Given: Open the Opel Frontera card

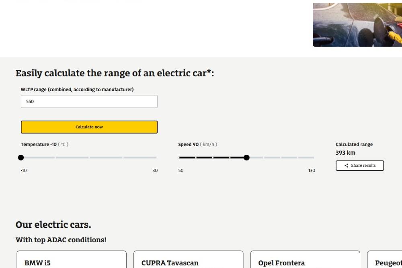Looking at the screenshot, I should point(305,260).
